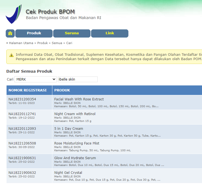Open Facial Wash With Rose Extract row
Viewport: 202px width, 185px height.
tap(79, 99)
